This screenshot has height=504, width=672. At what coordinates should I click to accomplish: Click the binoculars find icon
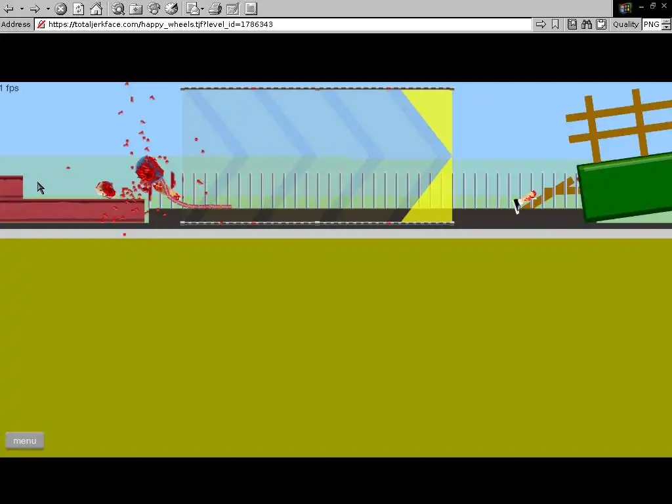[x=587, y=24]
